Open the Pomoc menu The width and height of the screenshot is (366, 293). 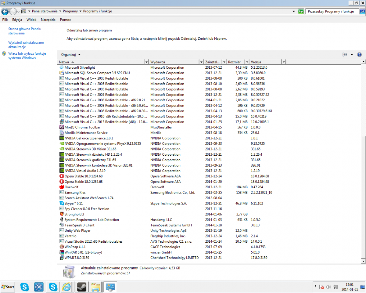coord(65,20)
